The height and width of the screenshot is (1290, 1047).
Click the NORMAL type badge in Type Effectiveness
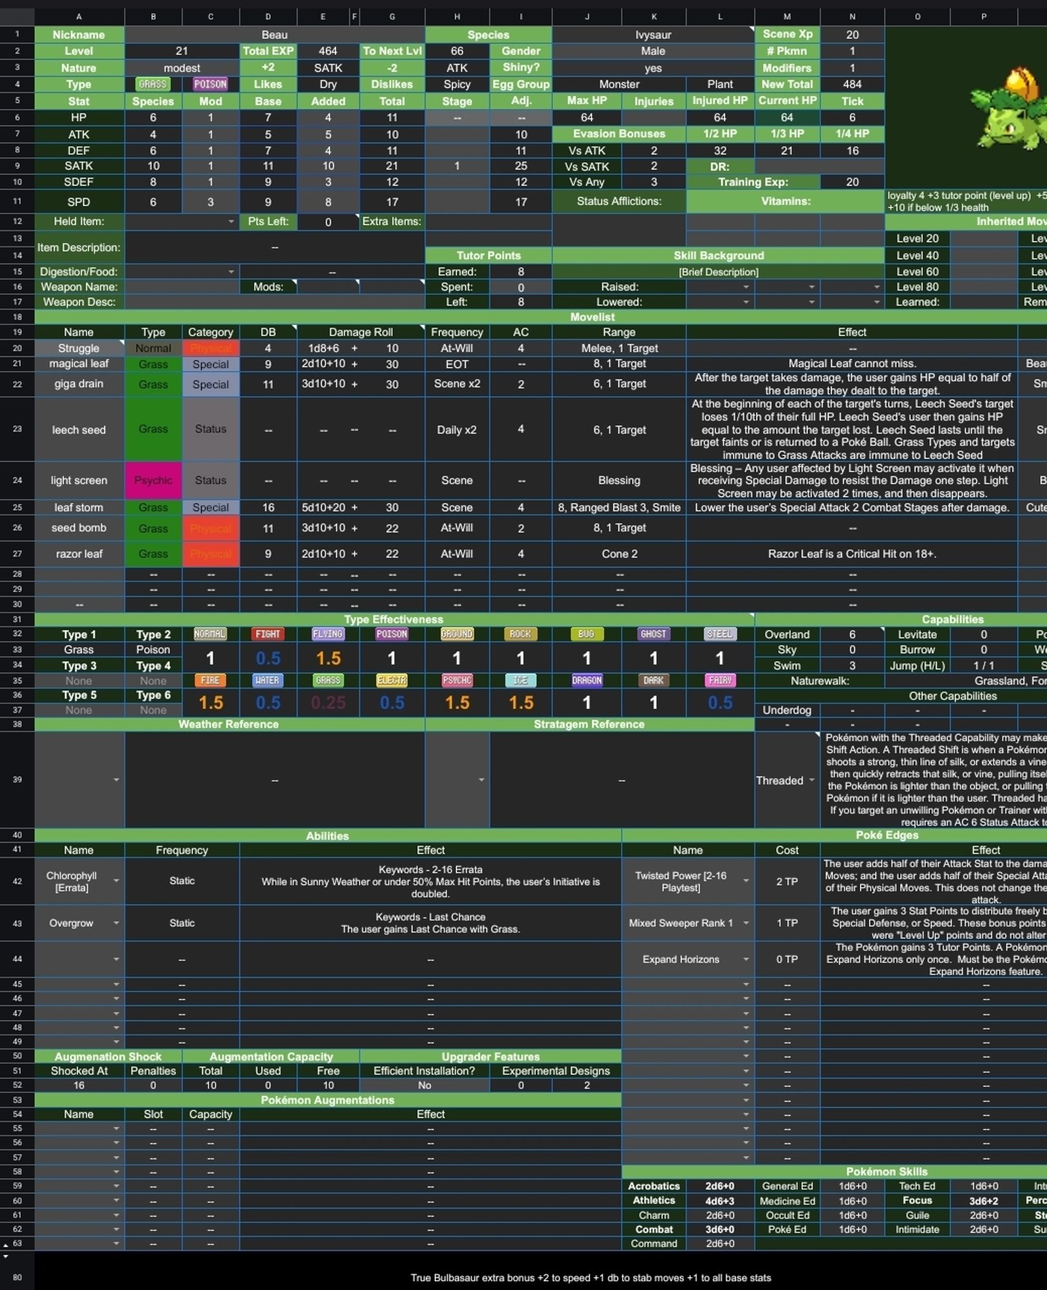pyautogui.click(x=210, y=634)
